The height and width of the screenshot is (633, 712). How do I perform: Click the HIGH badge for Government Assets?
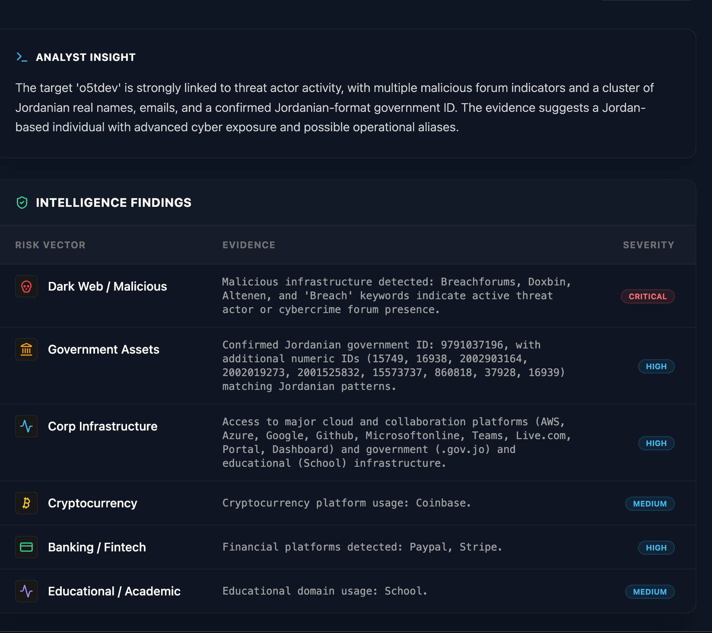coord(656,366)
